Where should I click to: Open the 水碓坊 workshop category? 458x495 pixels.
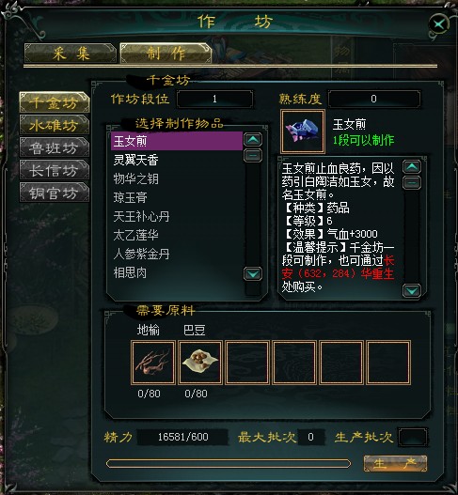(x=55, y=125)
